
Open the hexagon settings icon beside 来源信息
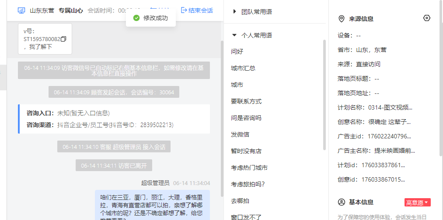[x=427, y=18]
